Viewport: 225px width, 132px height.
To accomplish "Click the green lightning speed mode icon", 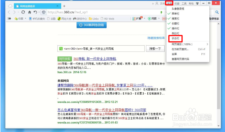I will click(x=161, y=12).
